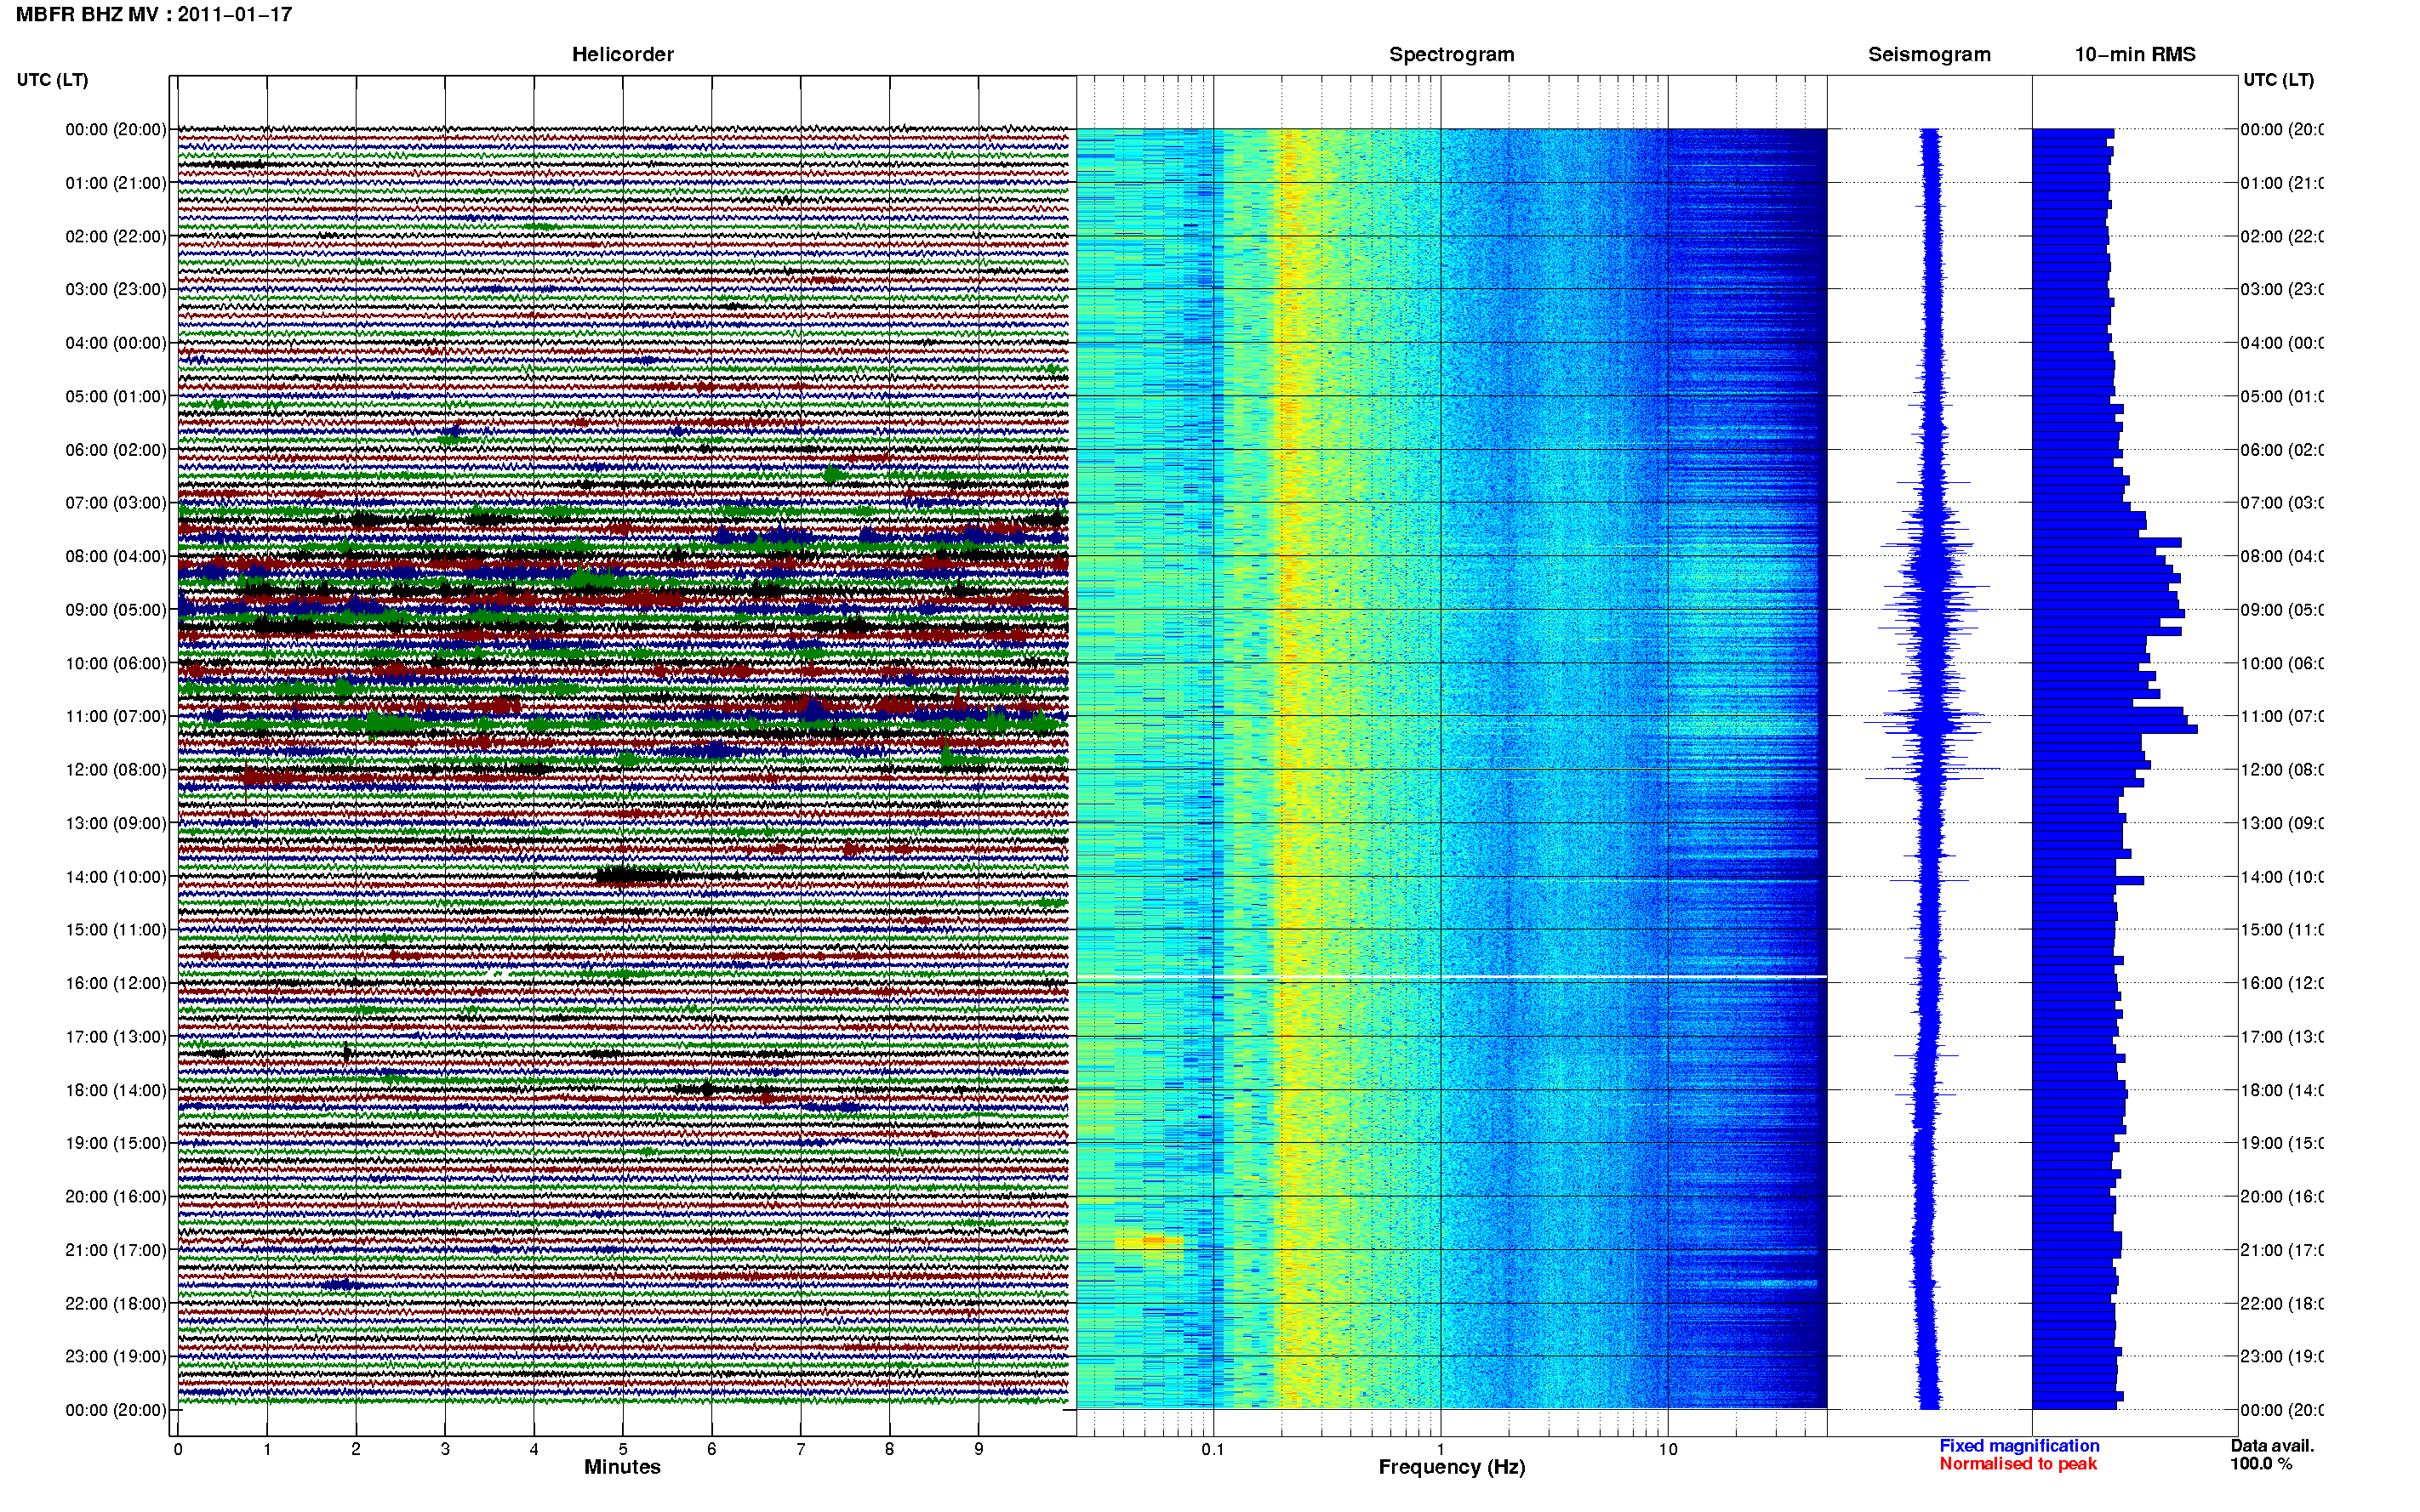Click the left time label '05:00 (01:00)'

coord(116,396)
